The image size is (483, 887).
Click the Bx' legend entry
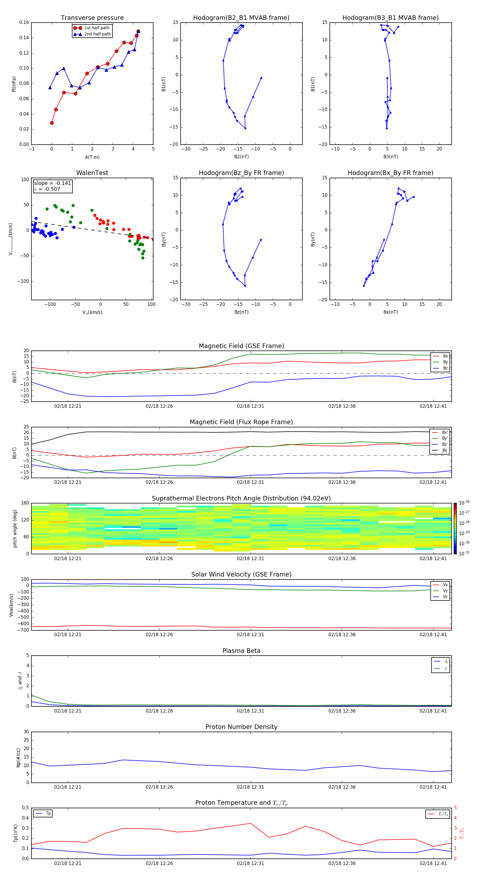[440, 432]
